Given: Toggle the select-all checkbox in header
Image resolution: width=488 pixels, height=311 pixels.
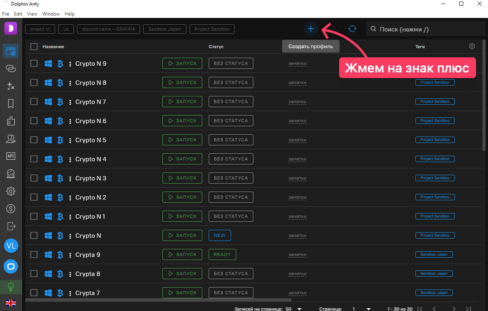Looking at the screenshot, I should click(x=34, y=47).
